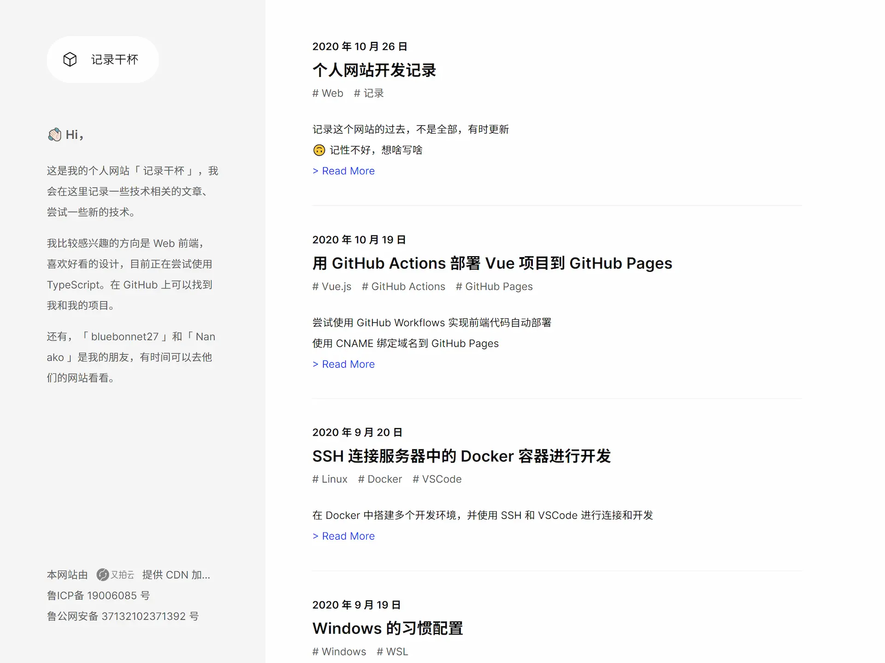Click the cube logo icon beside 记录干杯
Viewport: 885px width, 663px height.
(x=70, y=59)
